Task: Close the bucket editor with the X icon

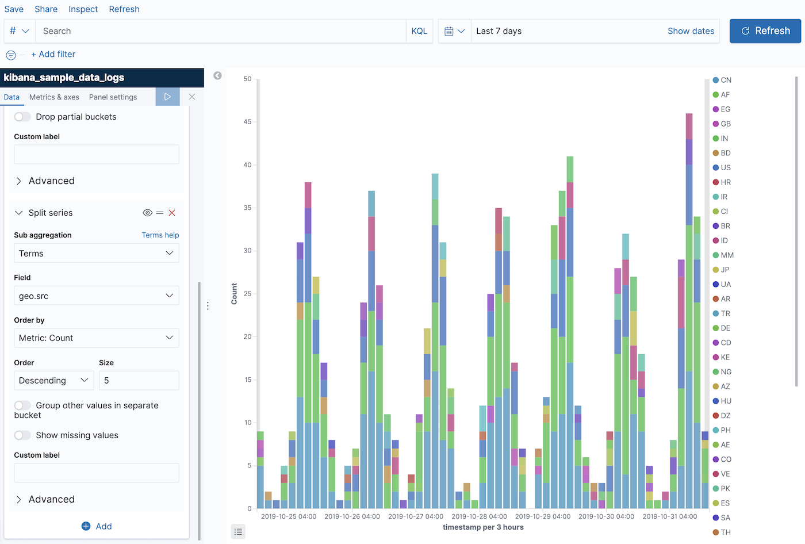Action: click(x=192, y=97)
